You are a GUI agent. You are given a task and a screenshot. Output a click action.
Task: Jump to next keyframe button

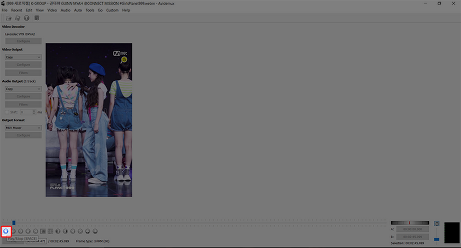pos(36,231)
